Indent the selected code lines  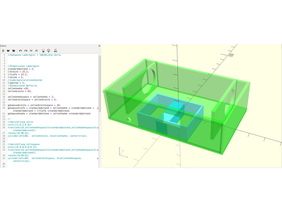point(37,51)
